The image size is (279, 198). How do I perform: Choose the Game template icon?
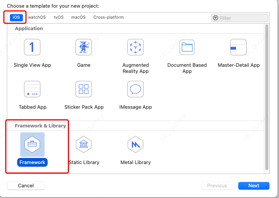point(83,47)
